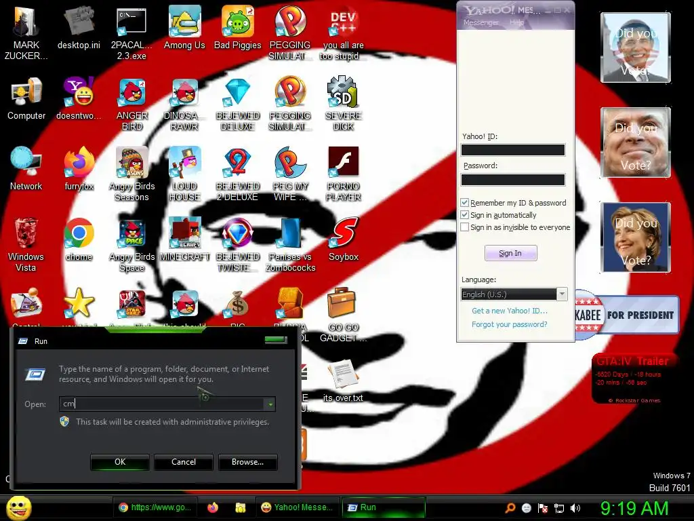Click OK in the Run dialog
This screenshot has height=521, width=694.
tap(120, 461)
